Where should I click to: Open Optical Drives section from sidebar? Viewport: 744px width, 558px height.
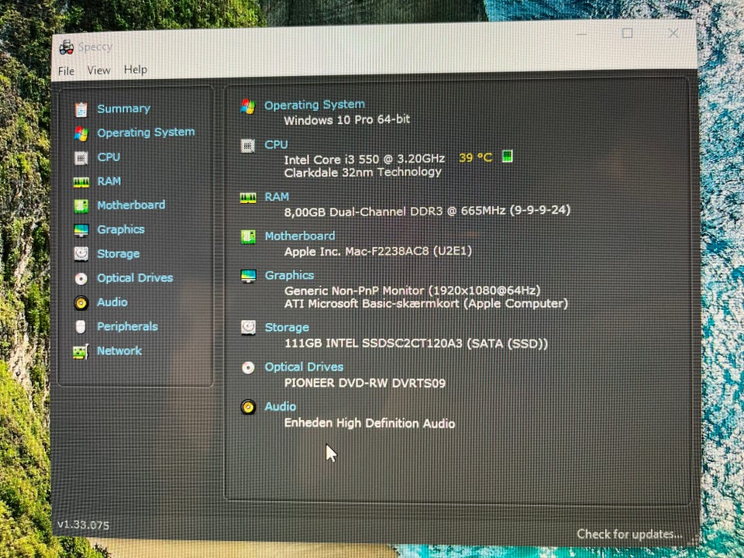135,278
